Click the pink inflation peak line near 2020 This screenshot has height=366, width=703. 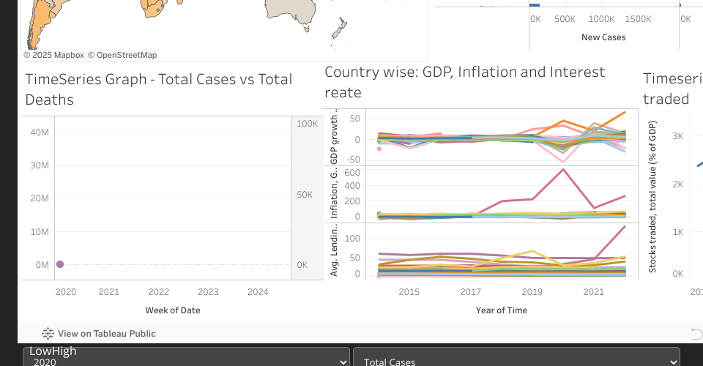tap(562, 171)
